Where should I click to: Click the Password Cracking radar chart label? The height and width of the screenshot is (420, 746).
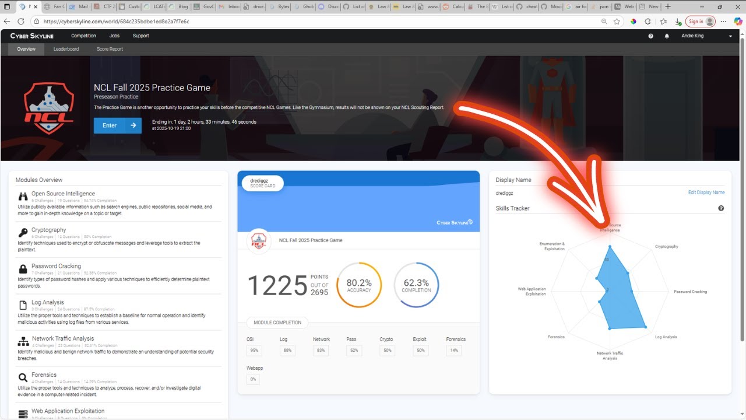coord(691,292)
